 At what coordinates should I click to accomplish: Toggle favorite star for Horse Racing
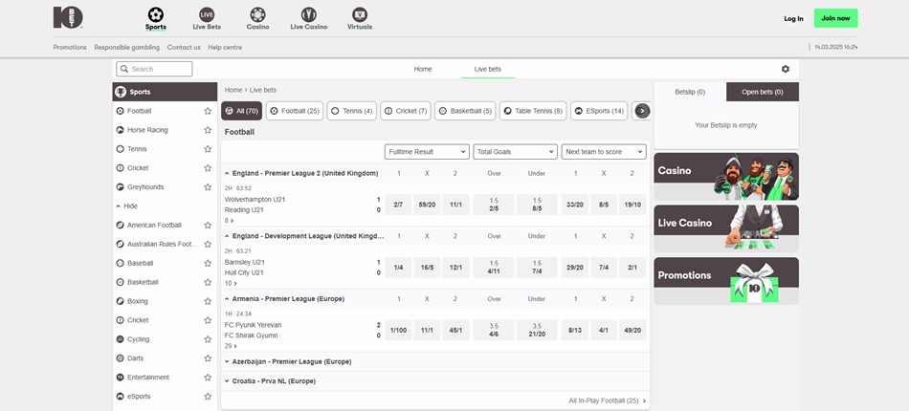208,130
